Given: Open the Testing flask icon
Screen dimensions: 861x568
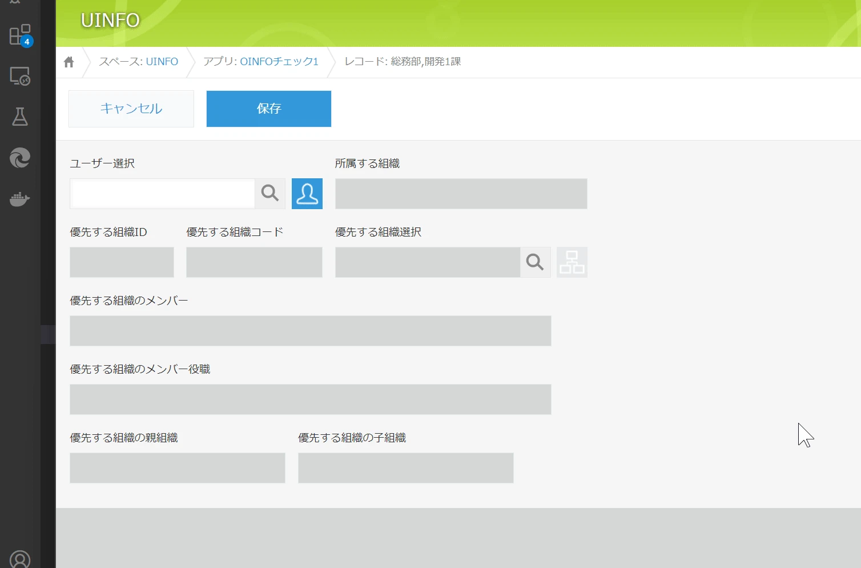Looking at the screenshot, I should [x=20, y=117].
